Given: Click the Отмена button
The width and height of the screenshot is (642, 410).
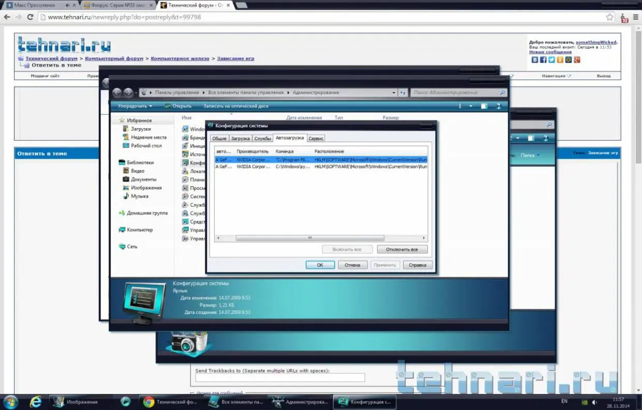Looking at the screenshot, I should coord(353,265).
